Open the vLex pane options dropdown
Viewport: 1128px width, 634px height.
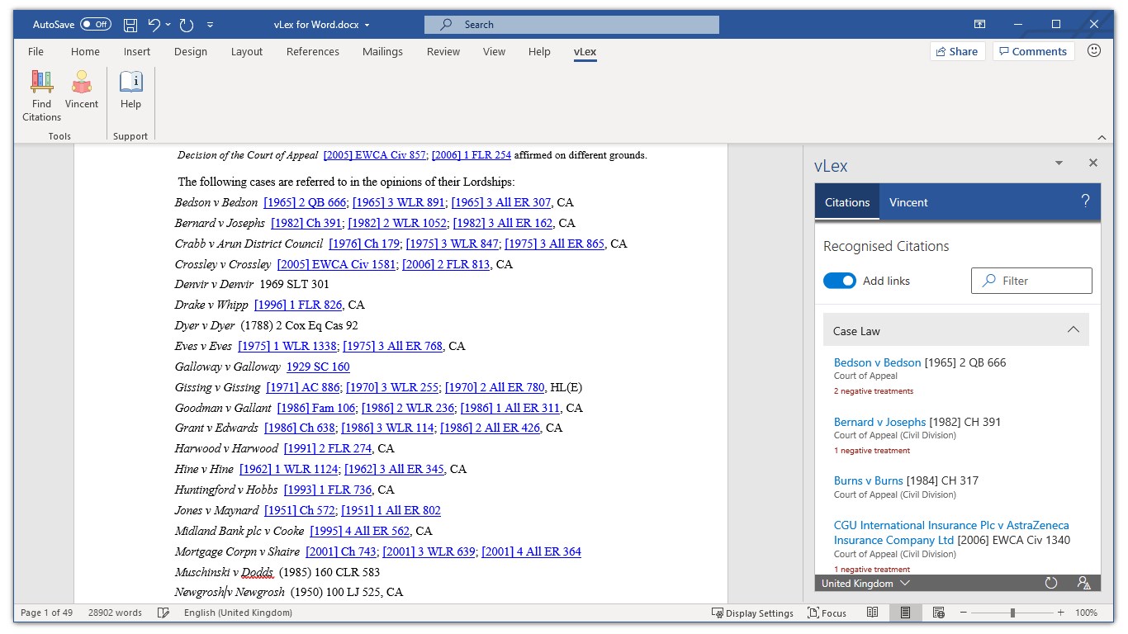pyautogui.click(x=1059, y=163)
